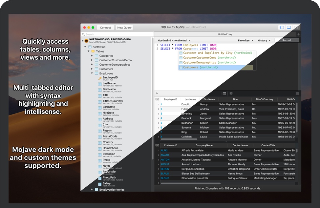
Task: Click the results pane play arrow icon
Action: click(157, 94)
